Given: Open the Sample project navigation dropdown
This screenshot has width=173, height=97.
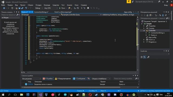Looking at the screenshot, I should (x=41, y=15).
